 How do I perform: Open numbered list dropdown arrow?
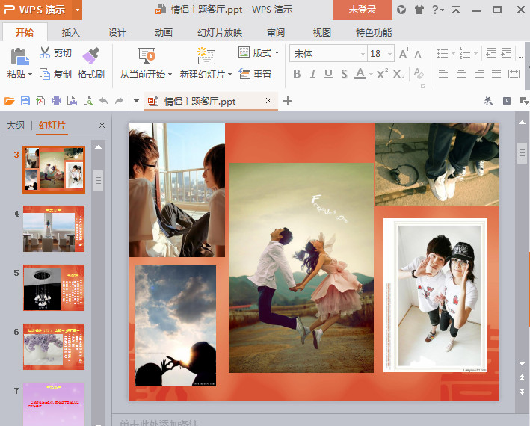[x=475, y=53]
